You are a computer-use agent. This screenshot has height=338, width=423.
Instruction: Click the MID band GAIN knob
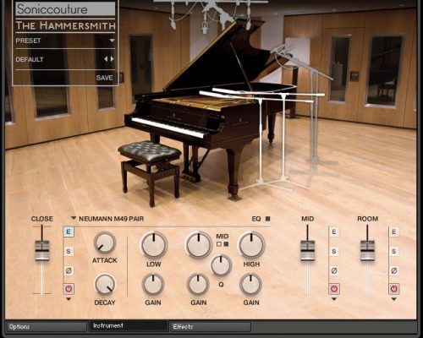(198, 285)
